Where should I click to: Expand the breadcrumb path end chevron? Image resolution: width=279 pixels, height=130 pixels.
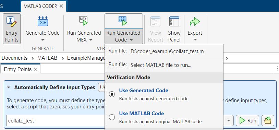pos(227,58)
